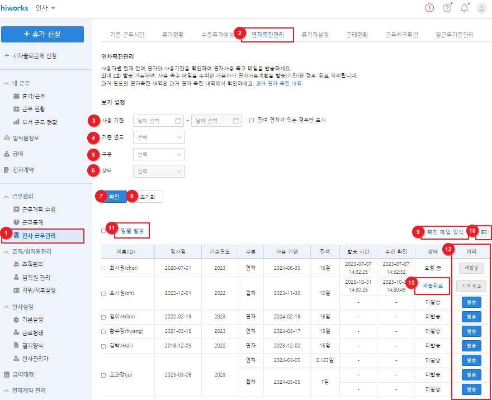Switch to the 연차촉진관리 tab

tap(268, 35)
